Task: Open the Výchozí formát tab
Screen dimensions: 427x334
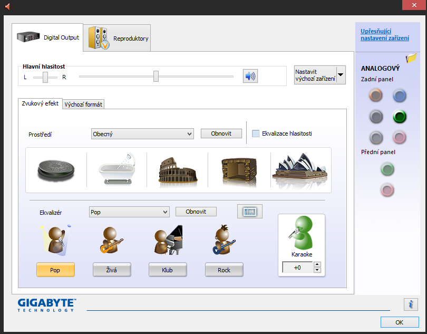Action: coord(83,104)
